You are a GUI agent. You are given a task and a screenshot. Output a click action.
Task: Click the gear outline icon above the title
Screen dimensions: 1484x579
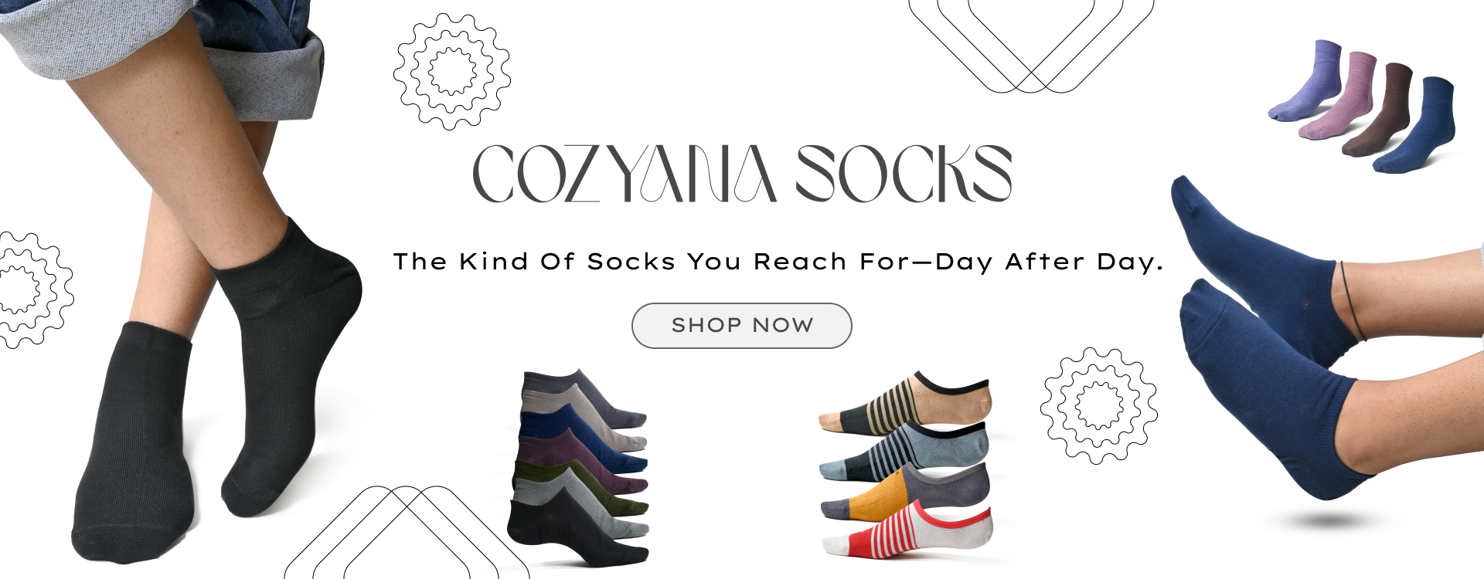(x=452, y=71)
